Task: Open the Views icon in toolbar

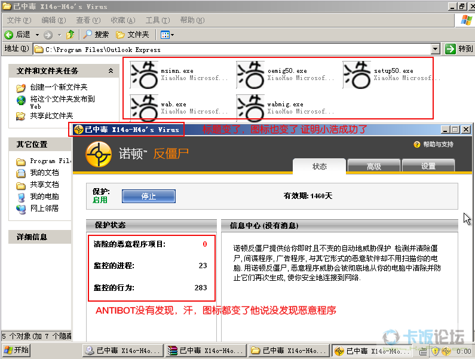Action: point(165,35)
